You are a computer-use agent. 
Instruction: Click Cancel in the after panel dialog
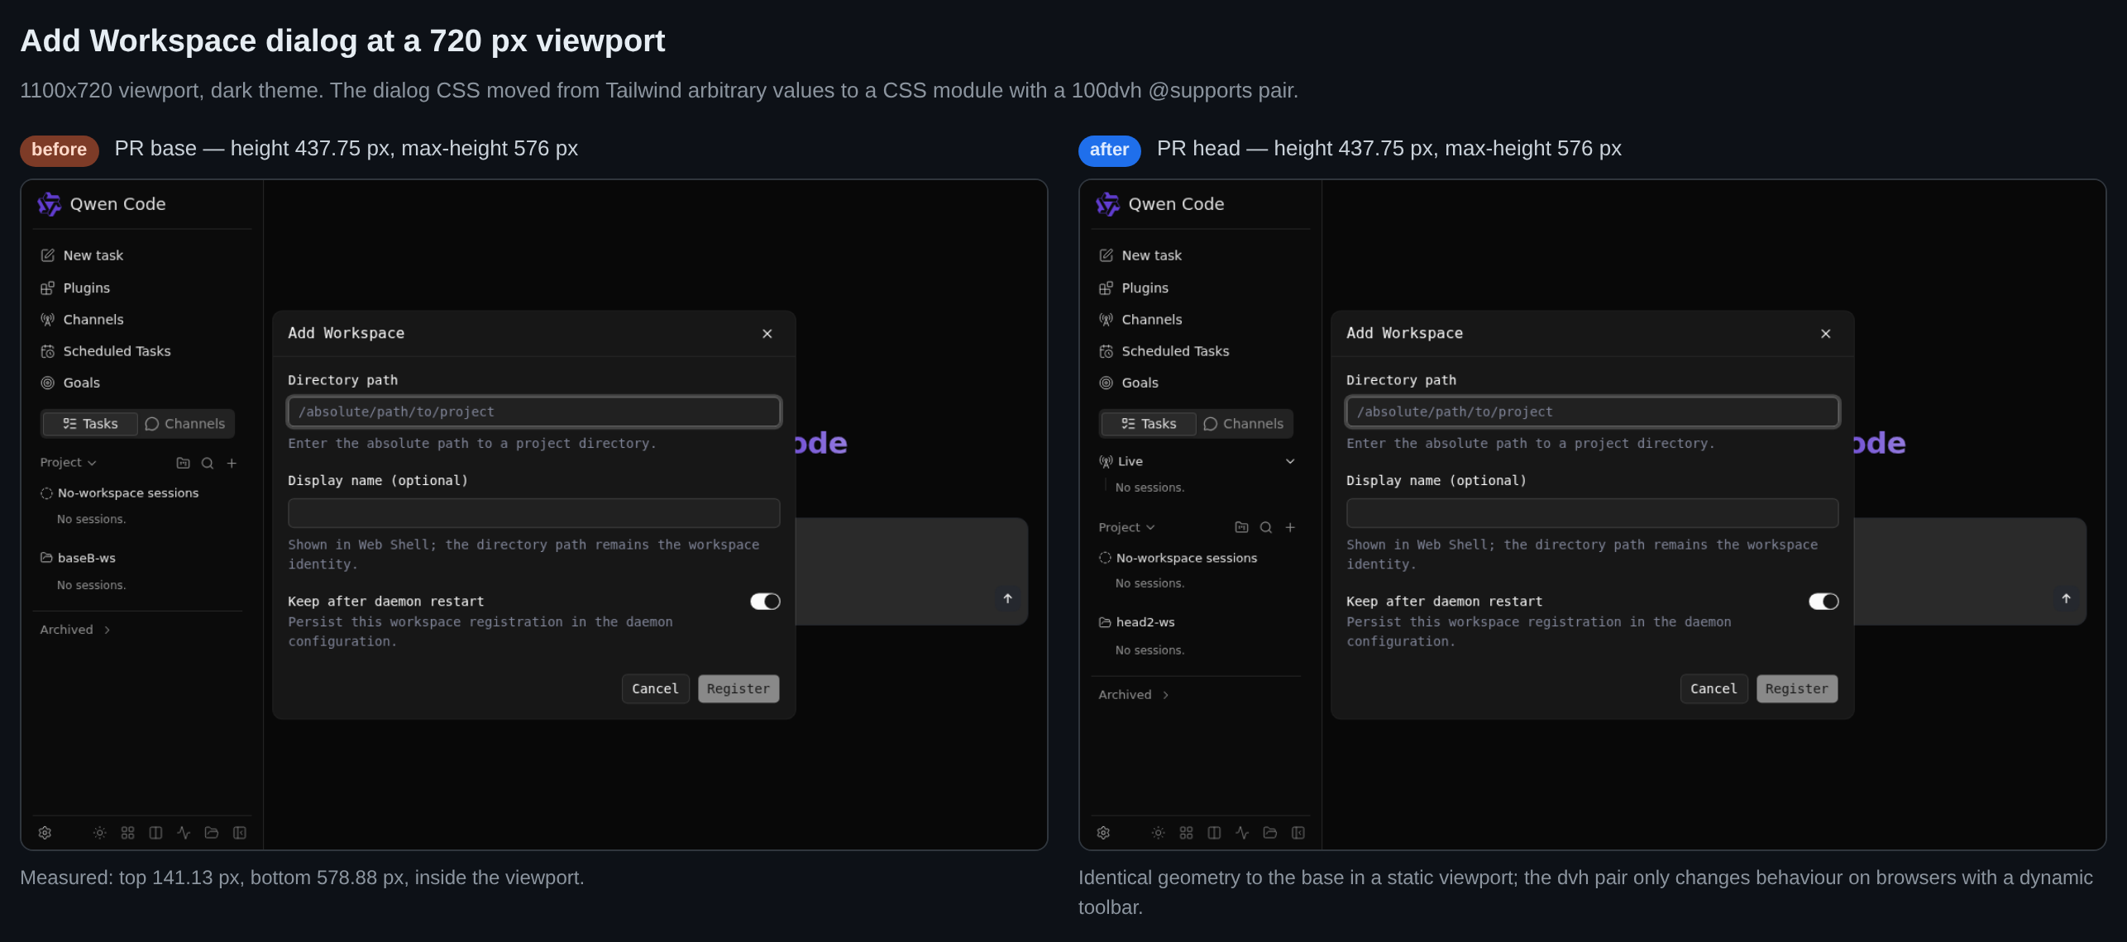coord(1714,689)
